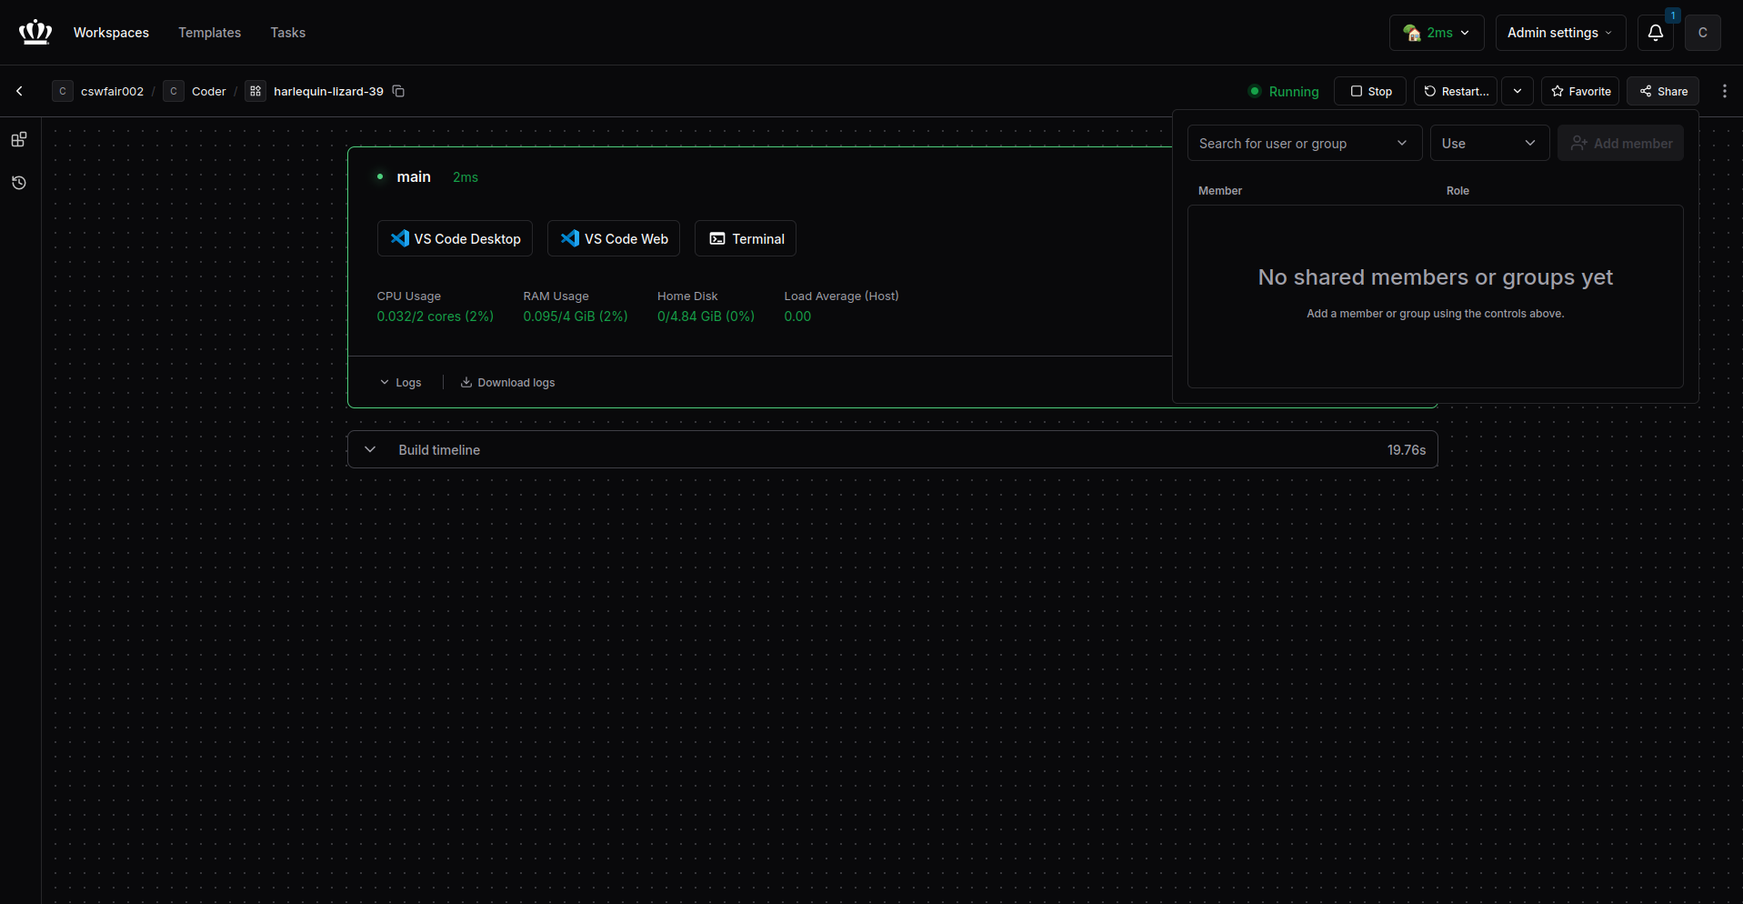This screenshot has height=904, width=1743.
Task: Go to the Templates page
Action: coord(209,33)
